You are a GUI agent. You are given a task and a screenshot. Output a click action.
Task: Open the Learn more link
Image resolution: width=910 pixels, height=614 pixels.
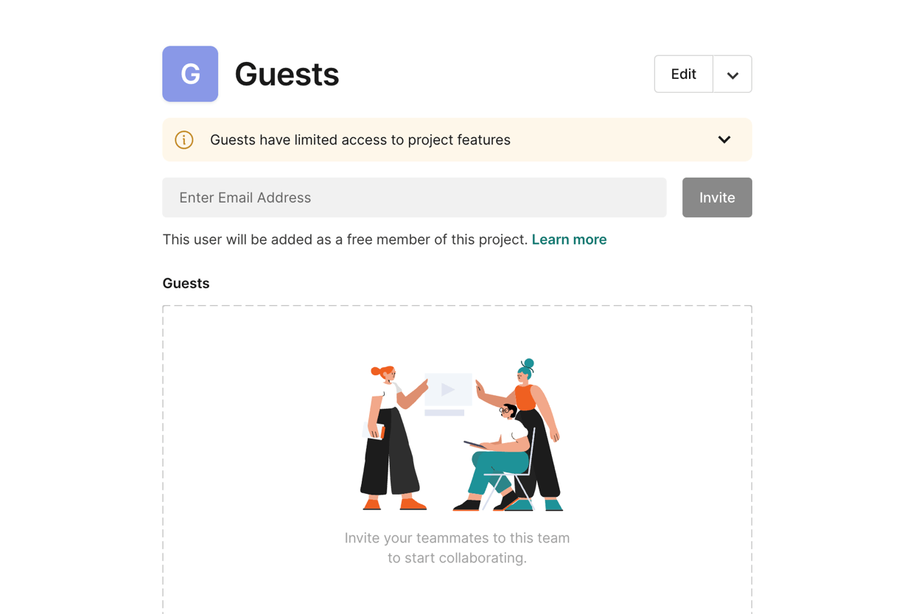[570, 240]
